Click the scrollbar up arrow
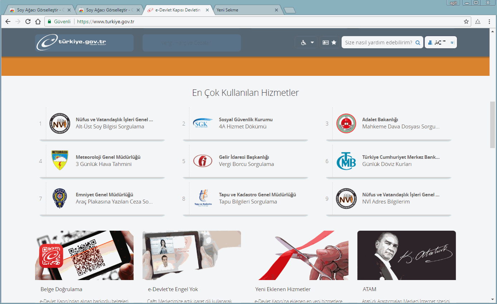The height and width of the screenshot is (304, 497). click(493, 31)
